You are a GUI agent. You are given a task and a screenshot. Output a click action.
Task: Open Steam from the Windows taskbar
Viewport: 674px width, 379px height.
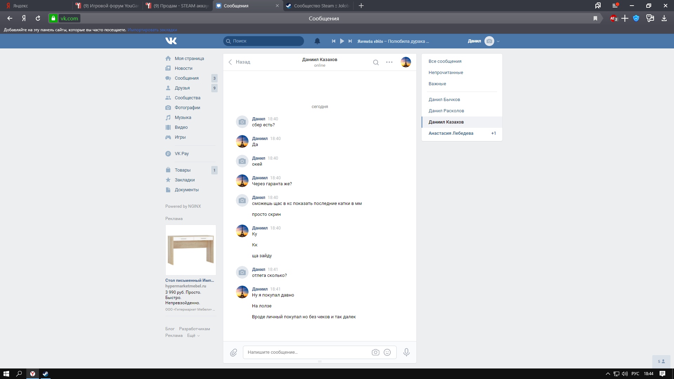click(x=45, y=374)
